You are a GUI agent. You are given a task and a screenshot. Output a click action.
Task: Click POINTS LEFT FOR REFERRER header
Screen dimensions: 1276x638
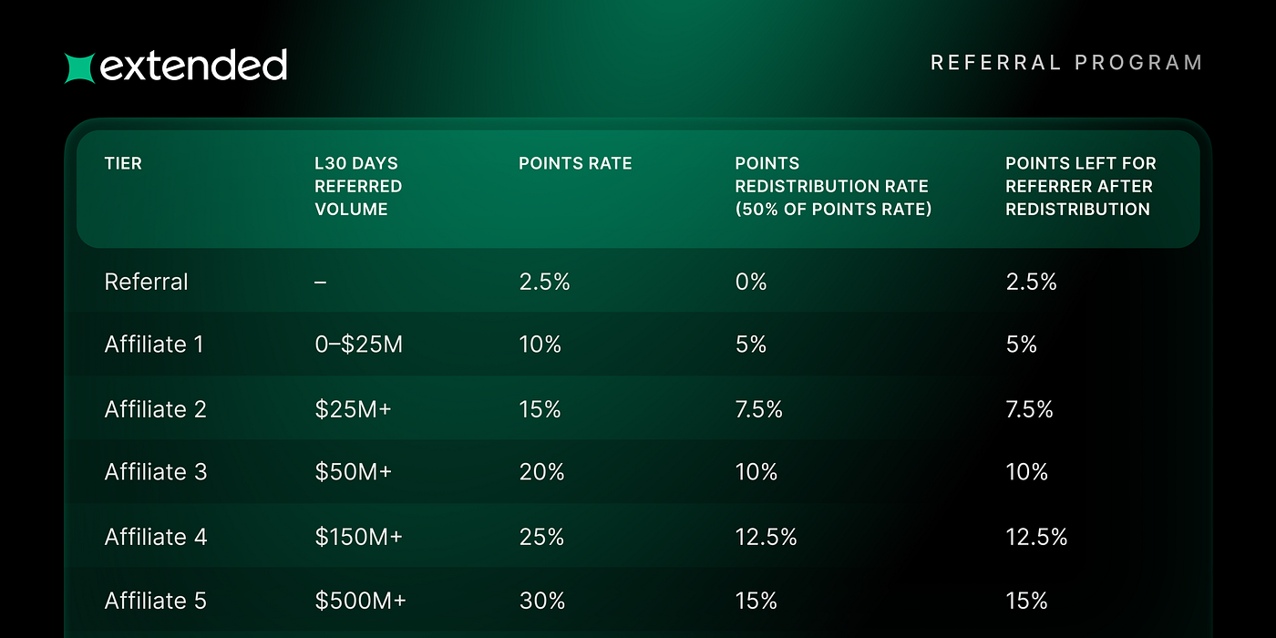click(x=1081, y=186)
